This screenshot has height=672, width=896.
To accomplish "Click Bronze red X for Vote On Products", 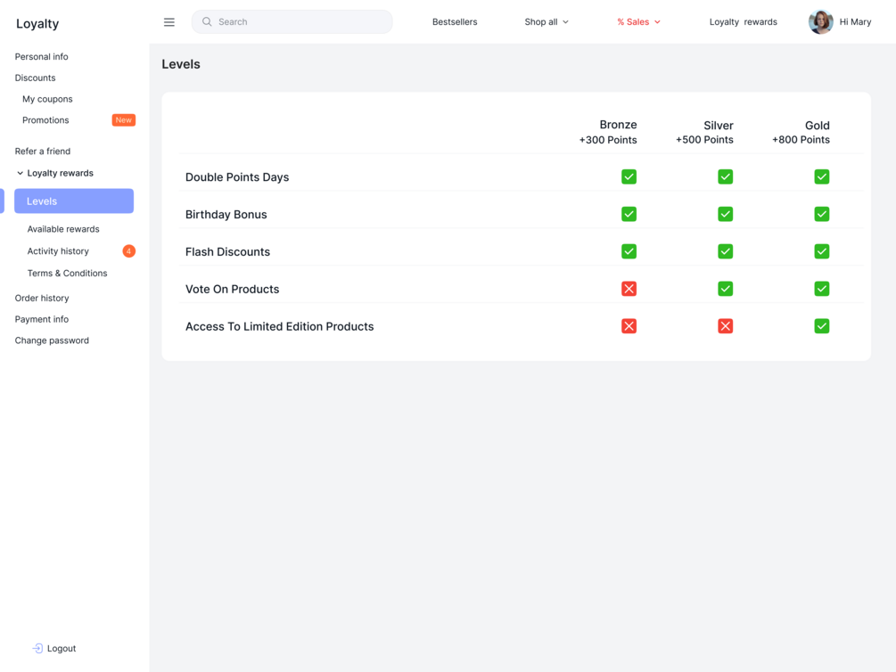I will (x=629, y=289).
